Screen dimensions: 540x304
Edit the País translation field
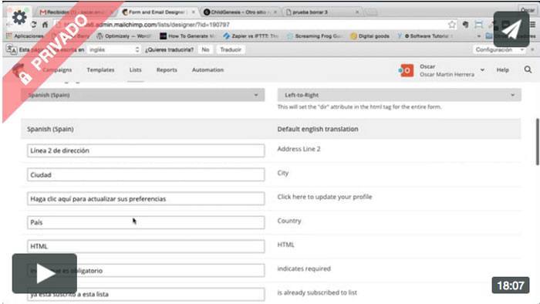[x=146, y=222]
